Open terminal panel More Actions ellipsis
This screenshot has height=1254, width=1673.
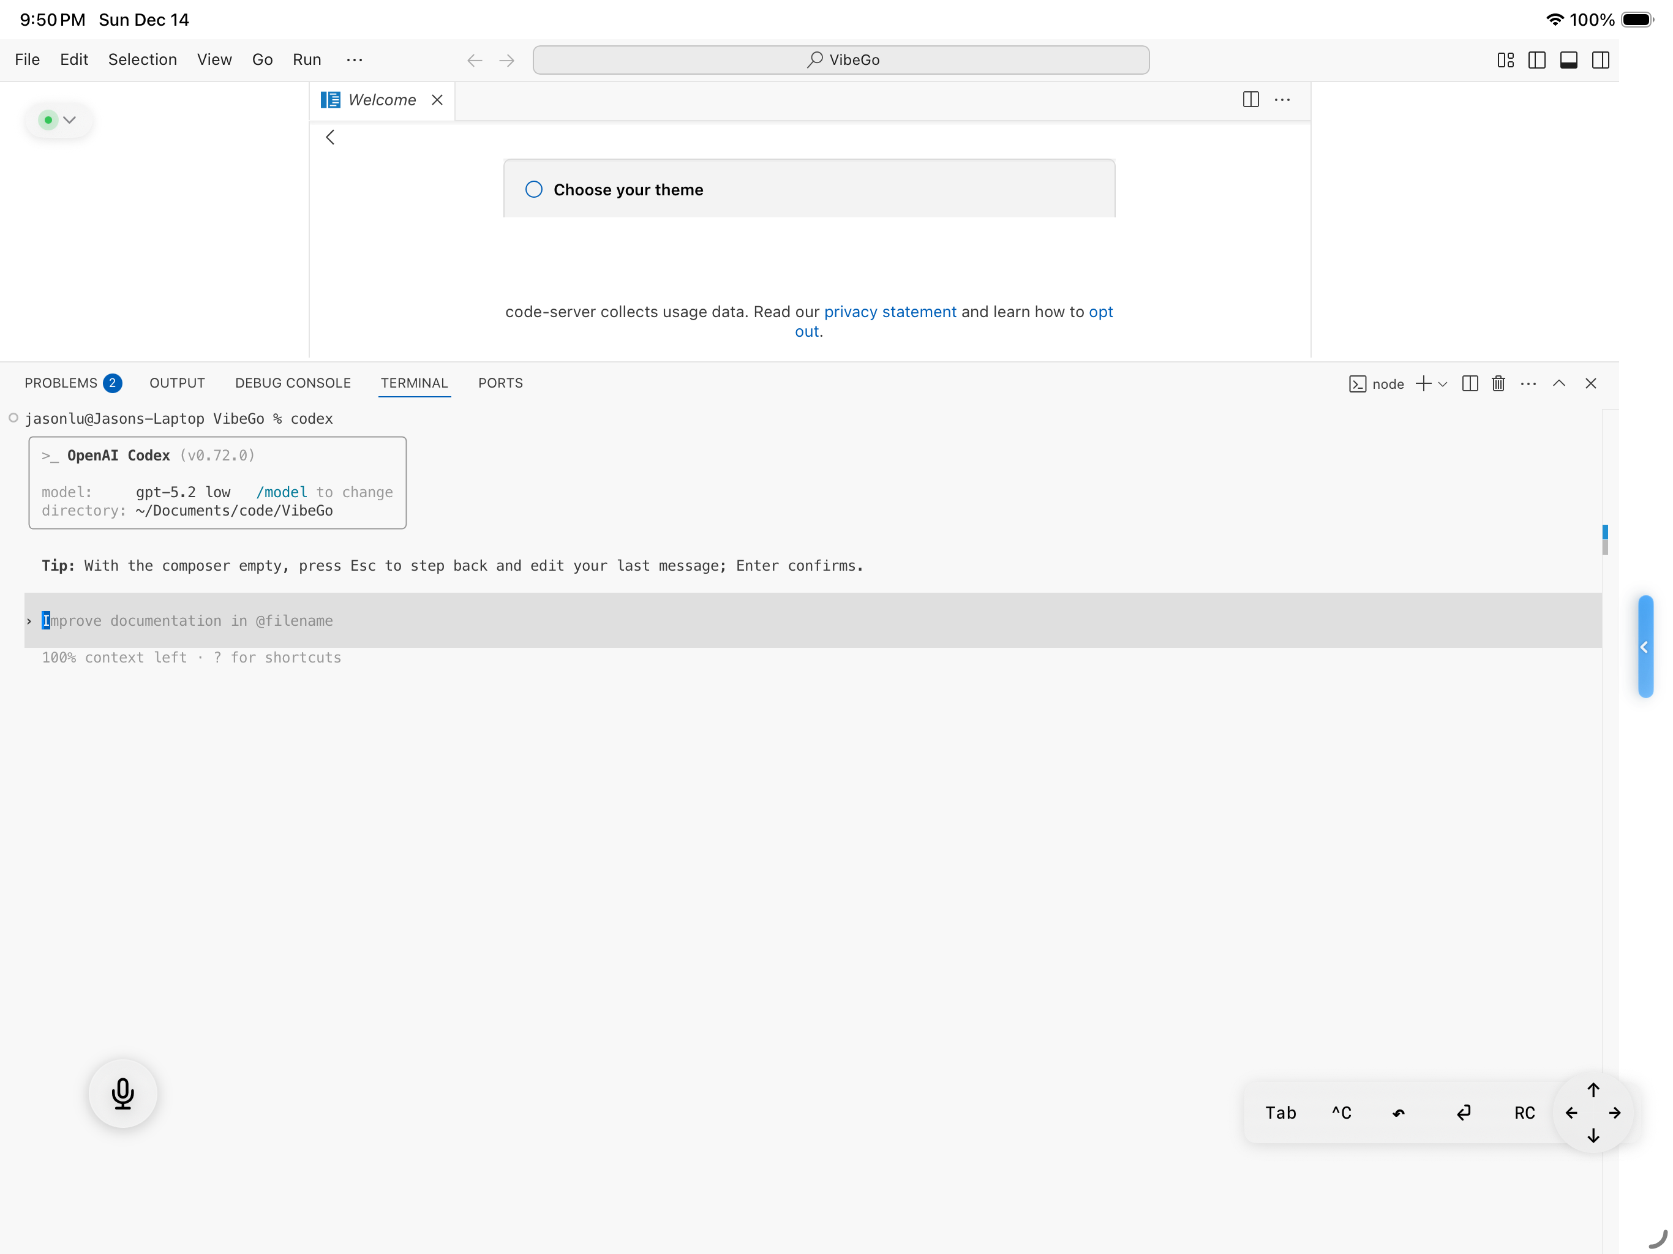pos(1528,383)
